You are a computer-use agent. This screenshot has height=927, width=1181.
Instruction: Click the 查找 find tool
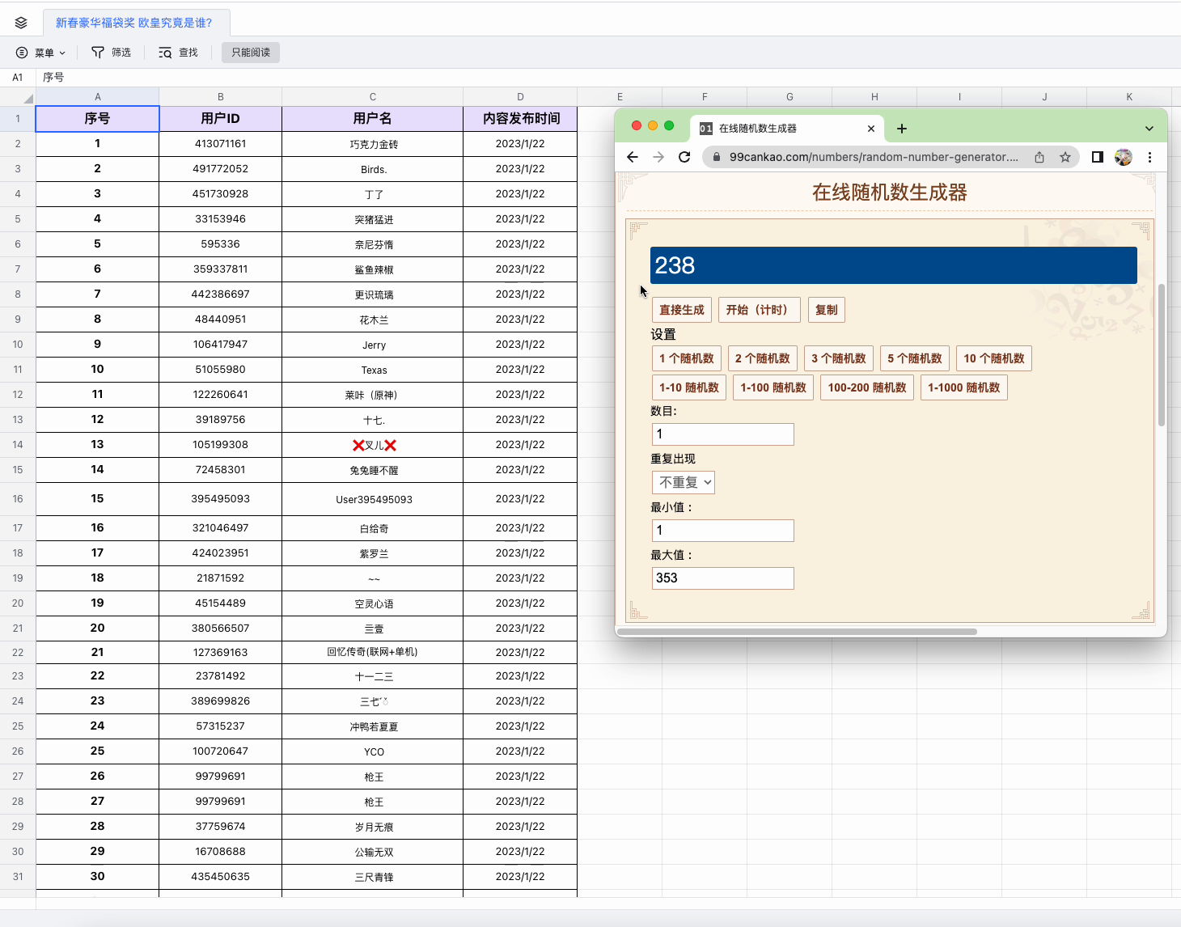coord(178,53)
